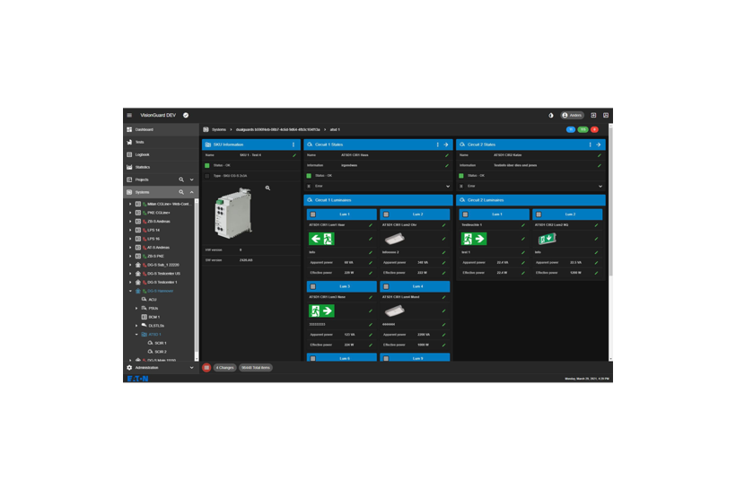
Task: Click the Systems breadcrumb link
Action: 219,129
